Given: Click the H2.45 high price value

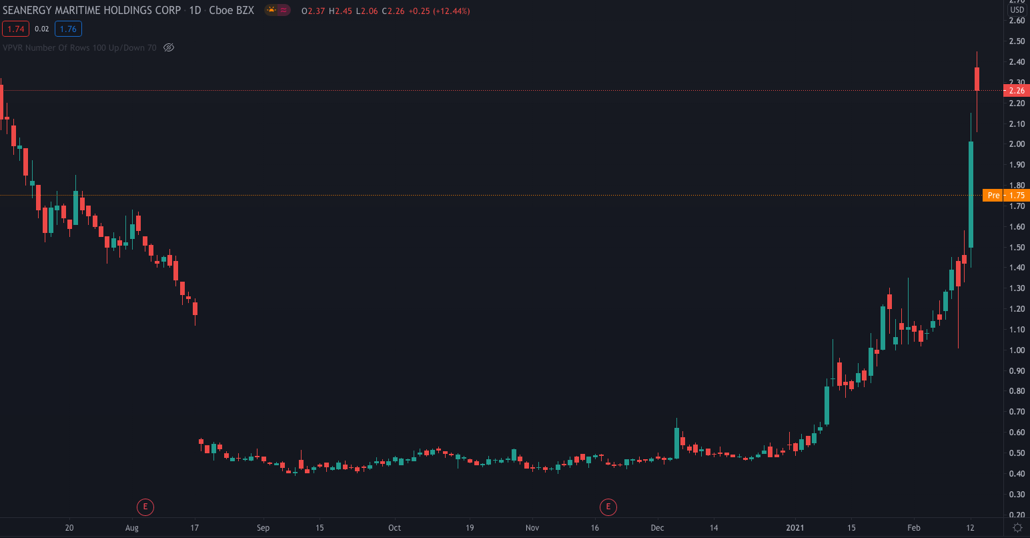Looking at the screenshot, I should pyautogui.click(x=340, y=11).
